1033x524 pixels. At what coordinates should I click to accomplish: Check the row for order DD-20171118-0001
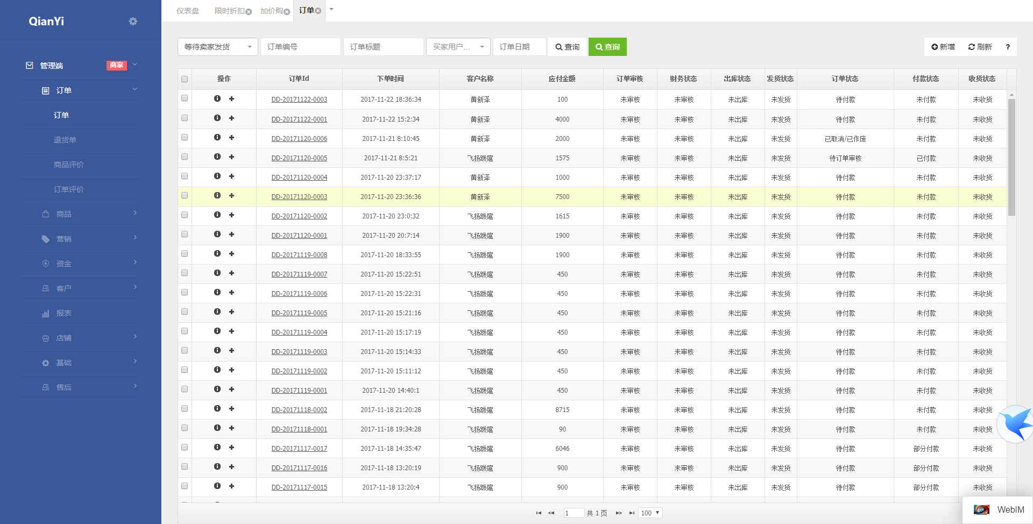pyautogui.click(x=185, y=427)
